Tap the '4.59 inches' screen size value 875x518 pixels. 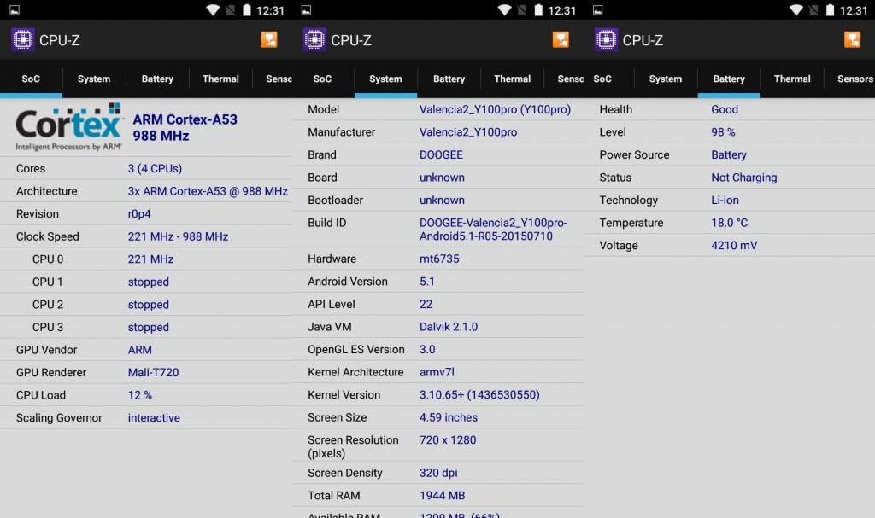point(449,417)
